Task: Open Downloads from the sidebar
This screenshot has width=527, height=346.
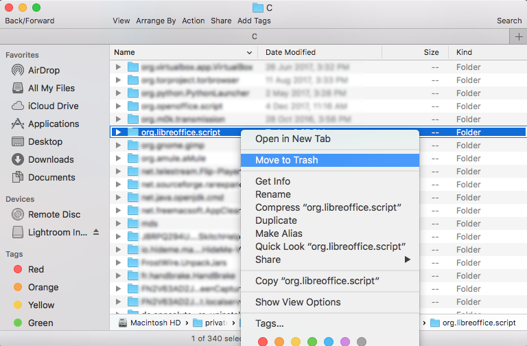Action: 43,159
